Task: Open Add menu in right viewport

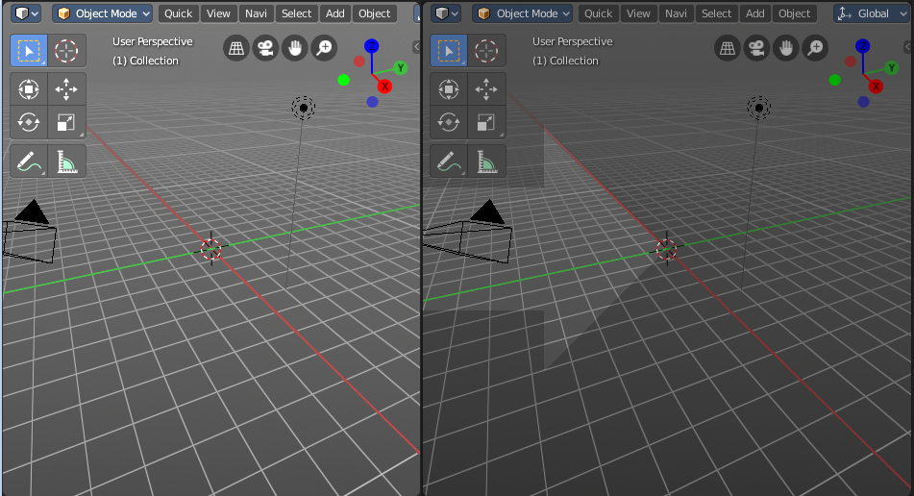Action: pyautogui.click(x=755, y=13)
